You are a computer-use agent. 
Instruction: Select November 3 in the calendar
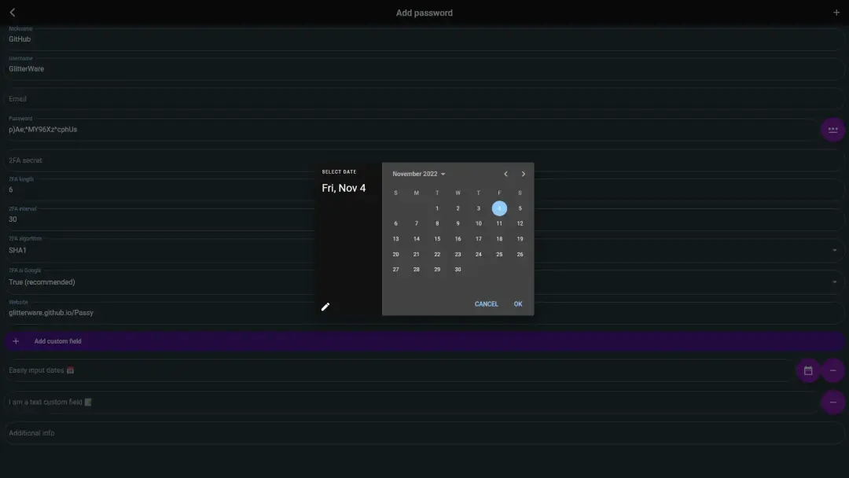click(478, 208)
